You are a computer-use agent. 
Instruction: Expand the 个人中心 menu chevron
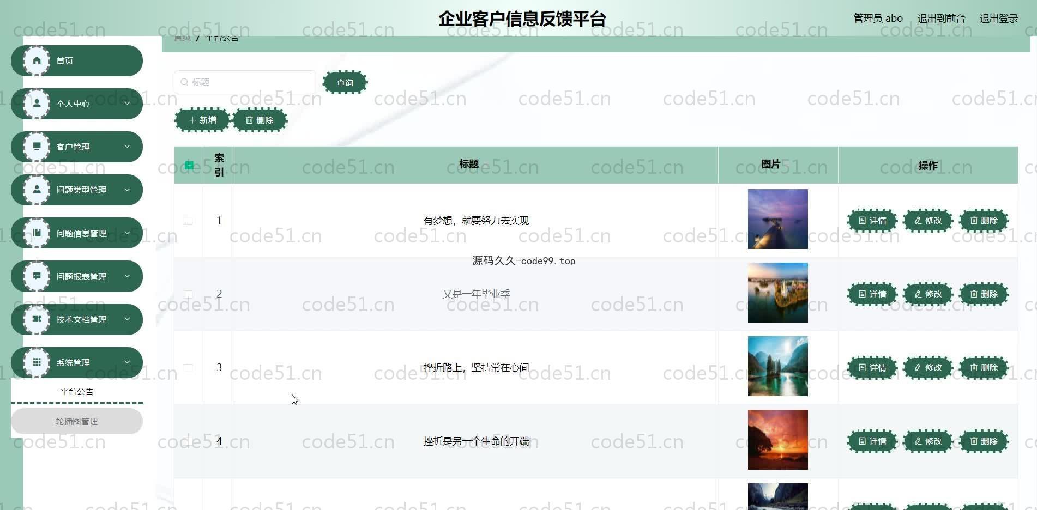click(x=127, y=103)
